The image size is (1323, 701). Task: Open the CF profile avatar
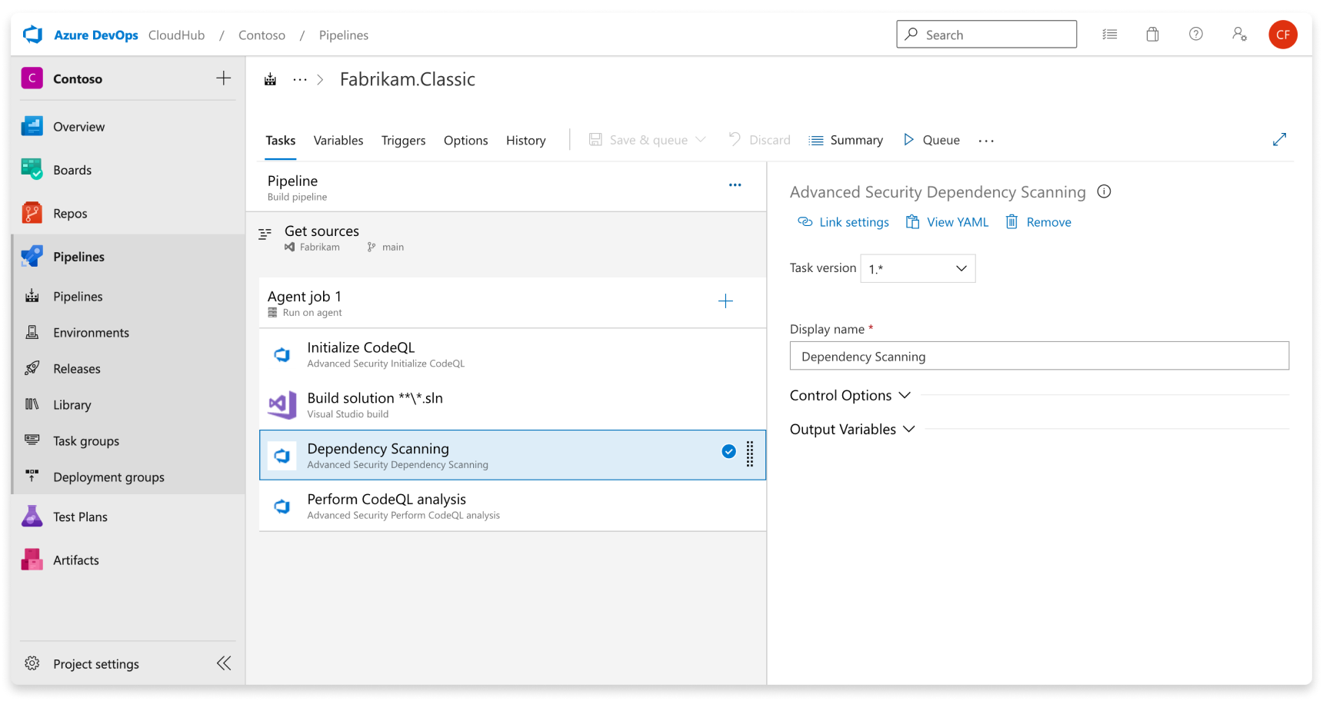point(1282,35)
